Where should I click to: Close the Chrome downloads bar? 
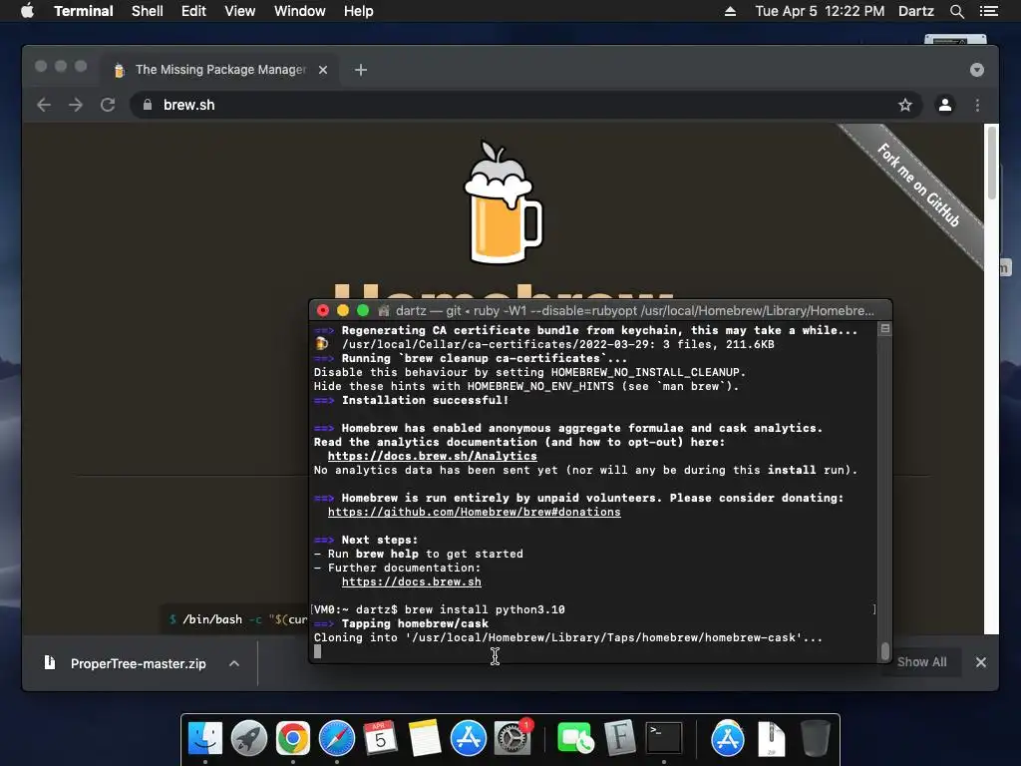981,662
